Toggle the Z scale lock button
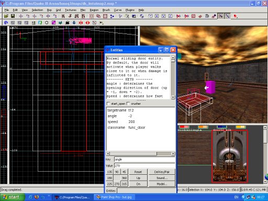This screenshot has height=201, width=268. [171, 16]
